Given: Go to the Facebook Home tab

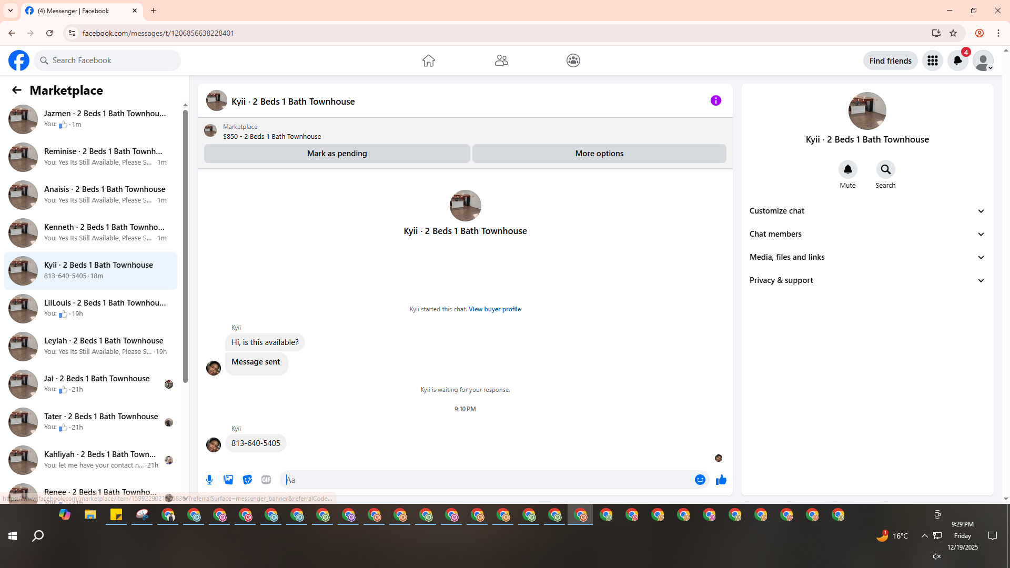Looking at the screenshot, I should (428, 60).
